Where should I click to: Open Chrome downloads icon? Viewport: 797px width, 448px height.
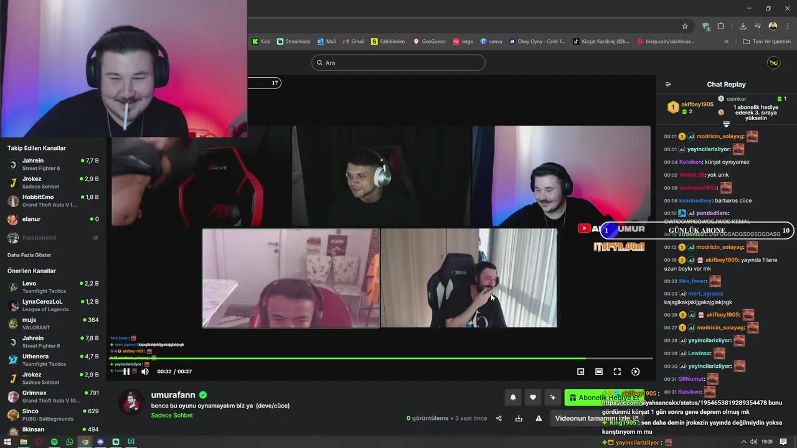tap(743, 26)
